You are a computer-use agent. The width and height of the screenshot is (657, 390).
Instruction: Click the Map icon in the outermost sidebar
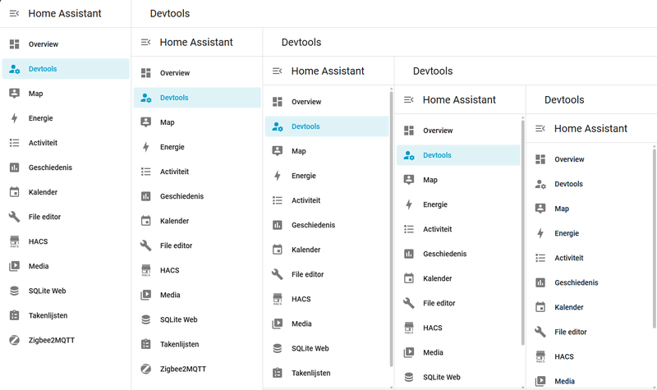(14, 94)
